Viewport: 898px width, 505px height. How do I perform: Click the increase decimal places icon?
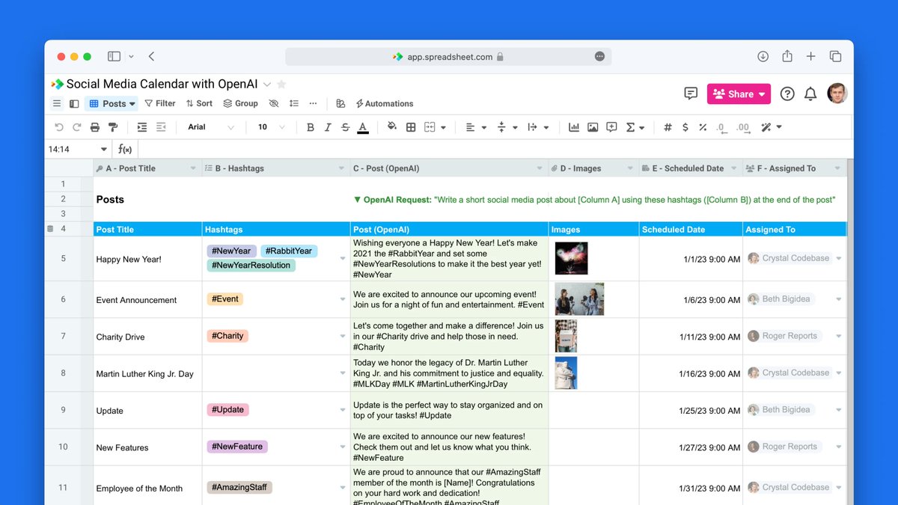coord(743,128)
